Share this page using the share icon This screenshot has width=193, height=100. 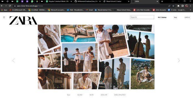(x=169, y=6)
